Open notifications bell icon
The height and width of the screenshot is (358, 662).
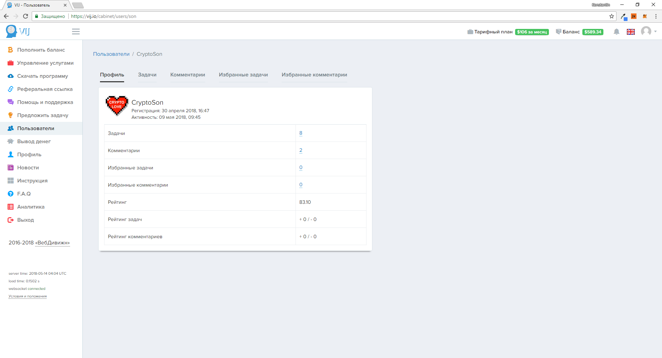coord(616,32)
